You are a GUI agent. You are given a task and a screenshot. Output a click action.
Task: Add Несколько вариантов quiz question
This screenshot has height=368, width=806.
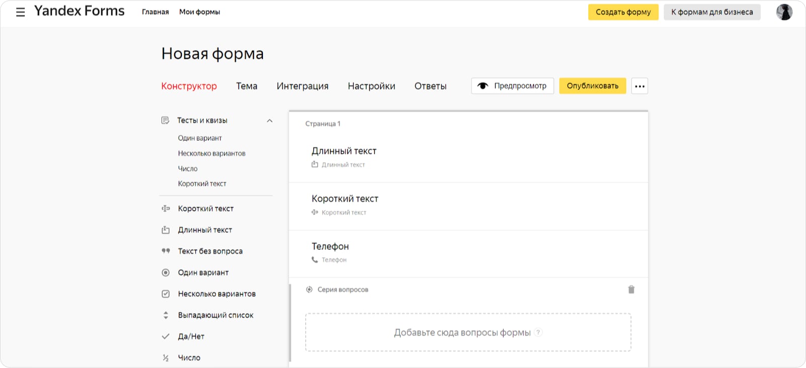pos(212,153)
